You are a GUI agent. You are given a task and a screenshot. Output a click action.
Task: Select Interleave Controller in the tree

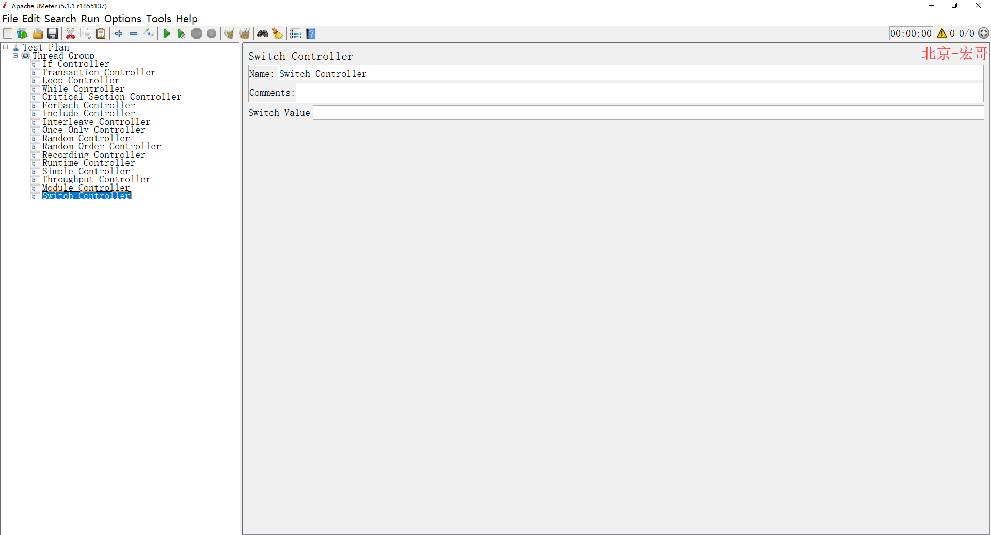[x=97, y=122]
